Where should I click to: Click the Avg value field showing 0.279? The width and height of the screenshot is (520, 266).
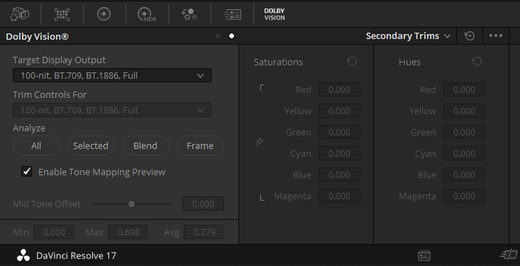204,232
